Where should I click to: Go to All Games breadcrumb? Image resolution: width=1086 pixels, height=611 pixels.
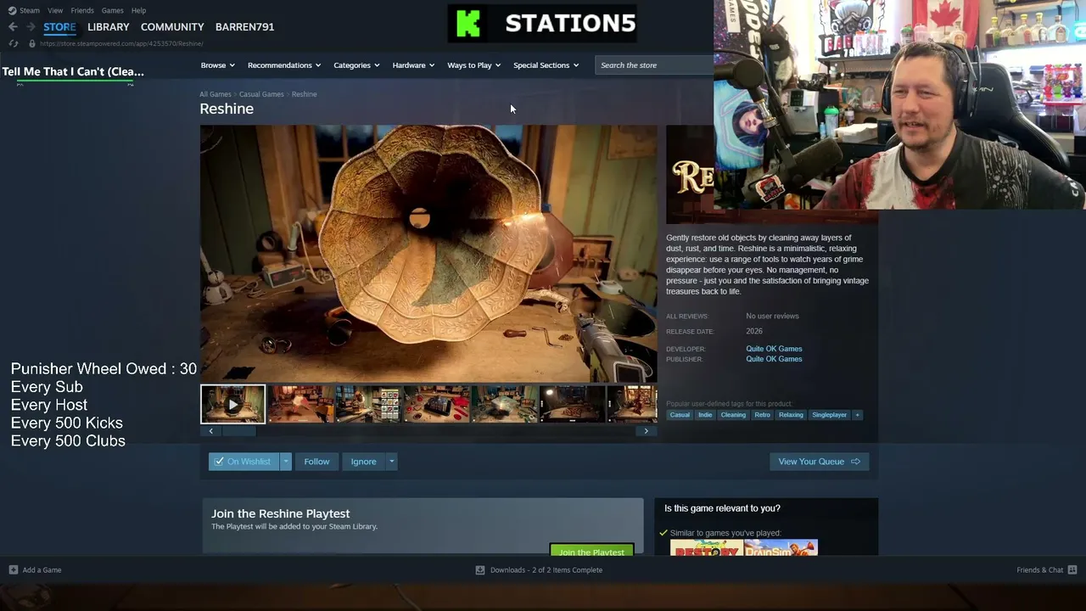[x=216, y=94]
